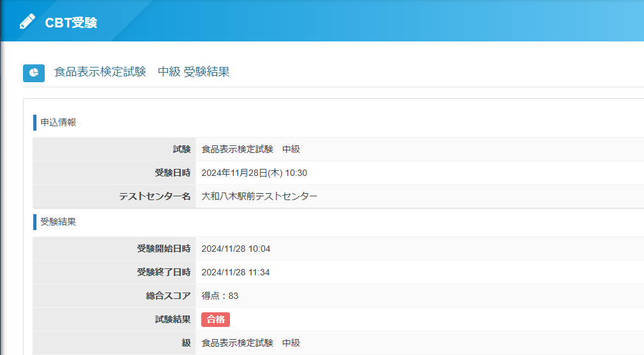Screen dimensions: 644x355
Task: Click the 試験 label in 申込情報
Action: (181, 149)
